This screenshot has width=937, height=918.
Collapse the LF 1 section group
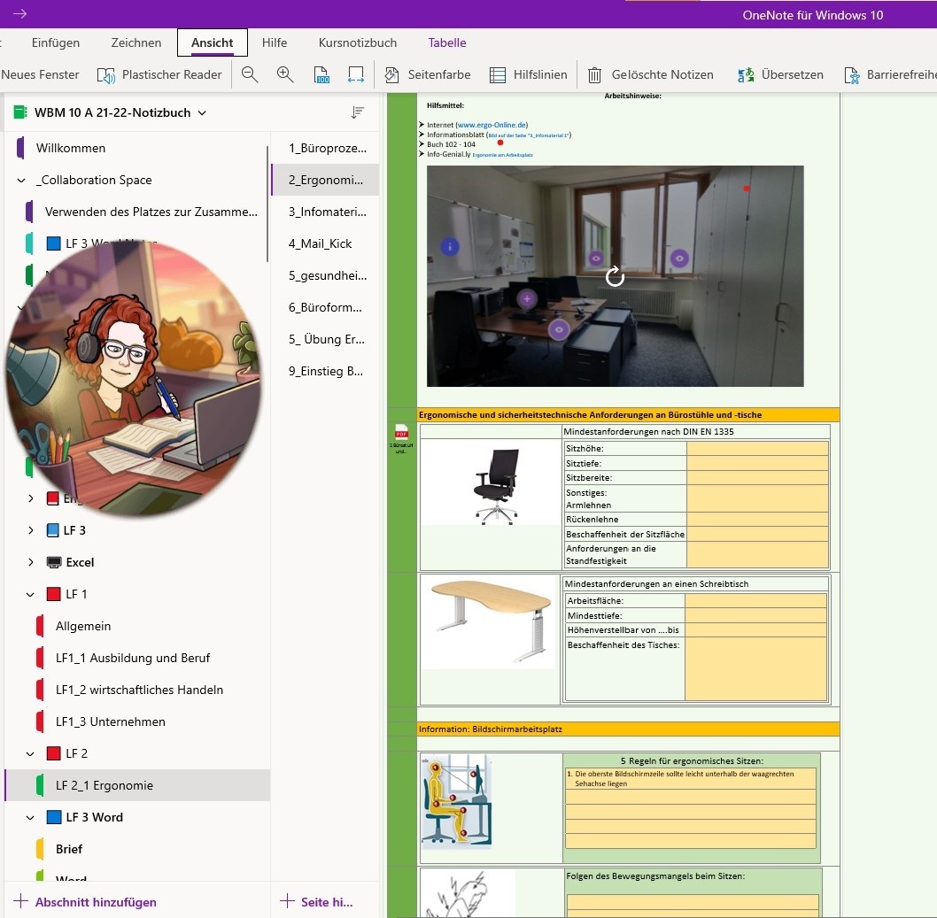[30, 594]
